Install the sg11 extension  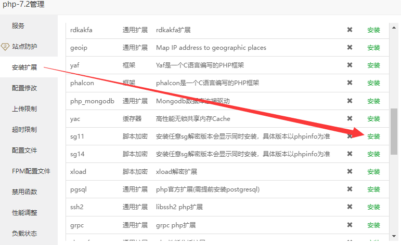click(373, 137)
